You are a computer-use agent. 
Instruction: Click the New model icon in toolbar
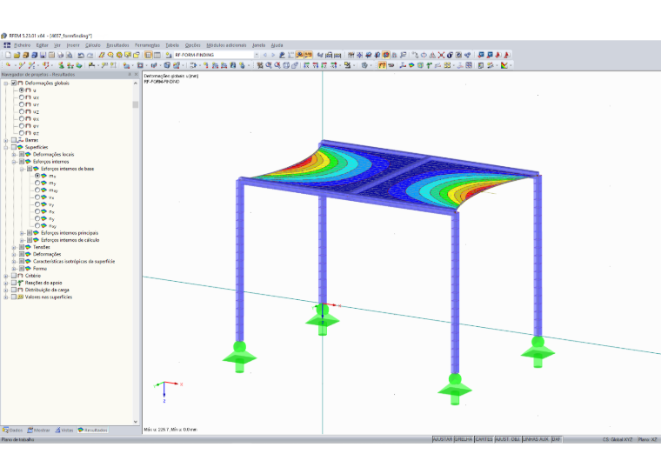(8, 55)
